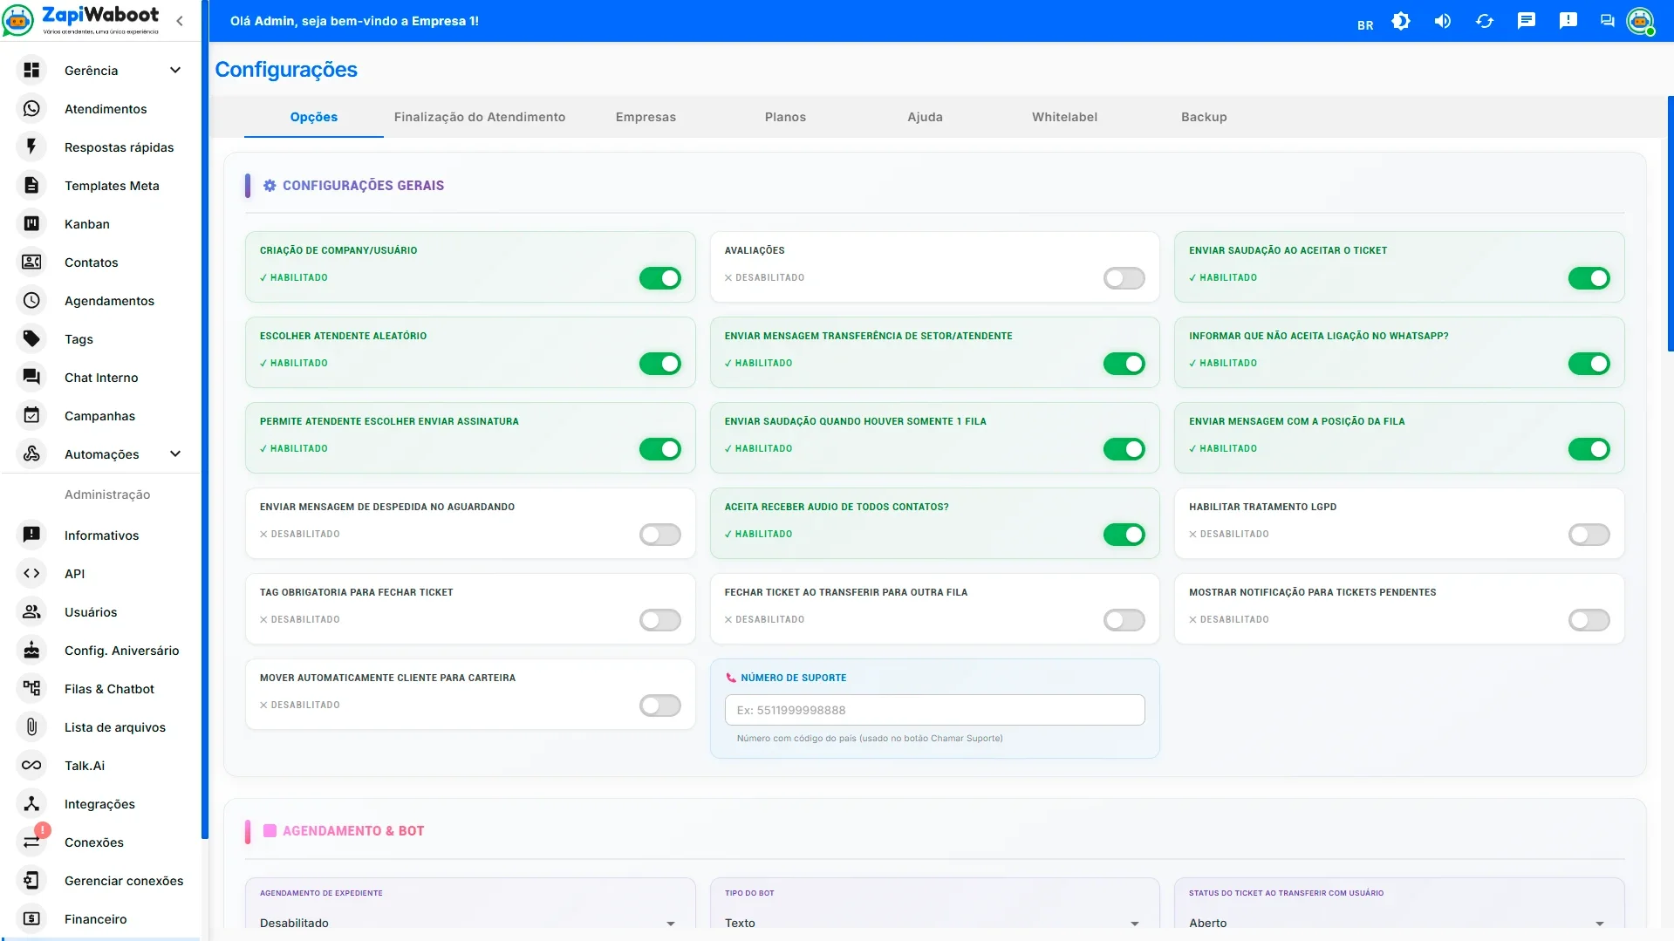Expand the Automações menu chevron

[x=175, y=453]
